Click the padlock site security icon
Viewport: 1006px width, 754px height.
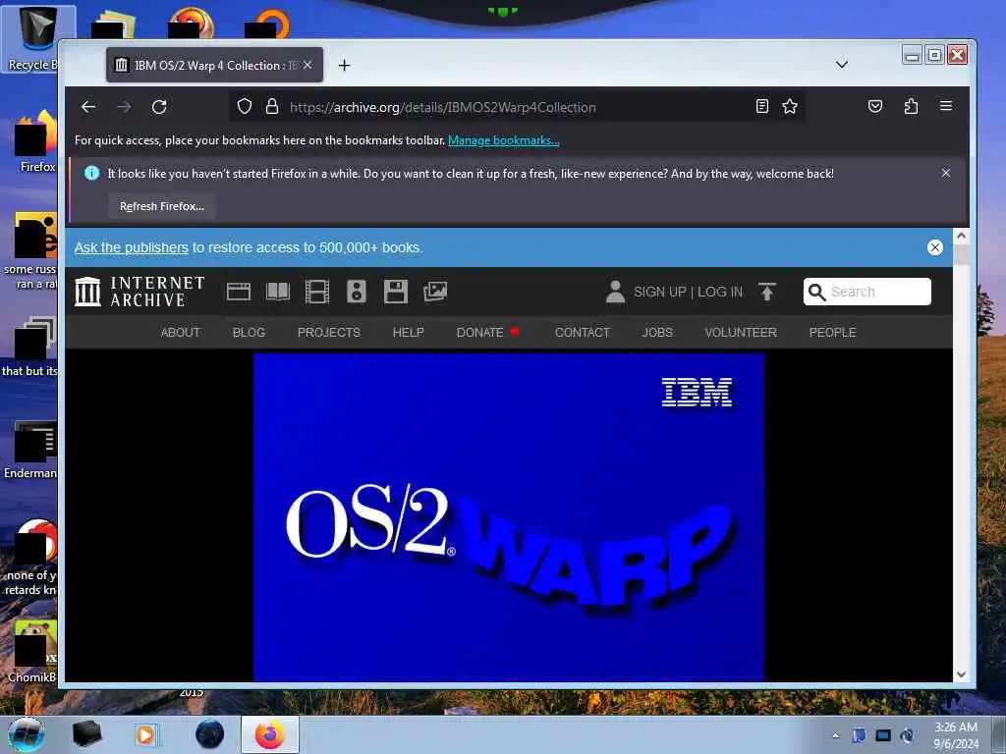(x=272, y=106)
